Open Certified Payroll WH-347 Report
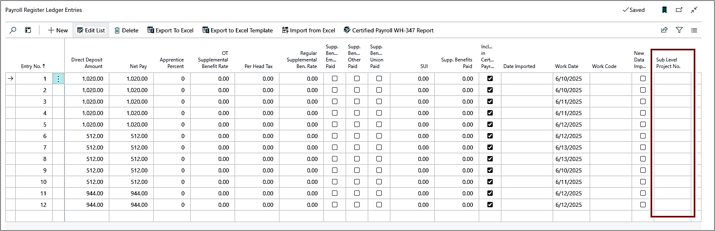This screenshot has width=715, height=231. point(389,30)
